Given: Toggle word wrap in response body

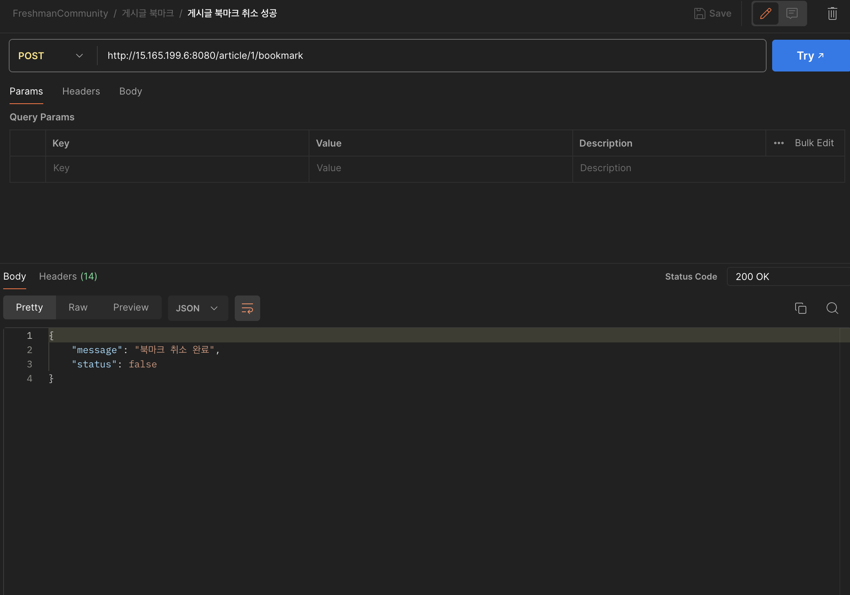Looking at the screenshot, I should click(x=247, y=308).
